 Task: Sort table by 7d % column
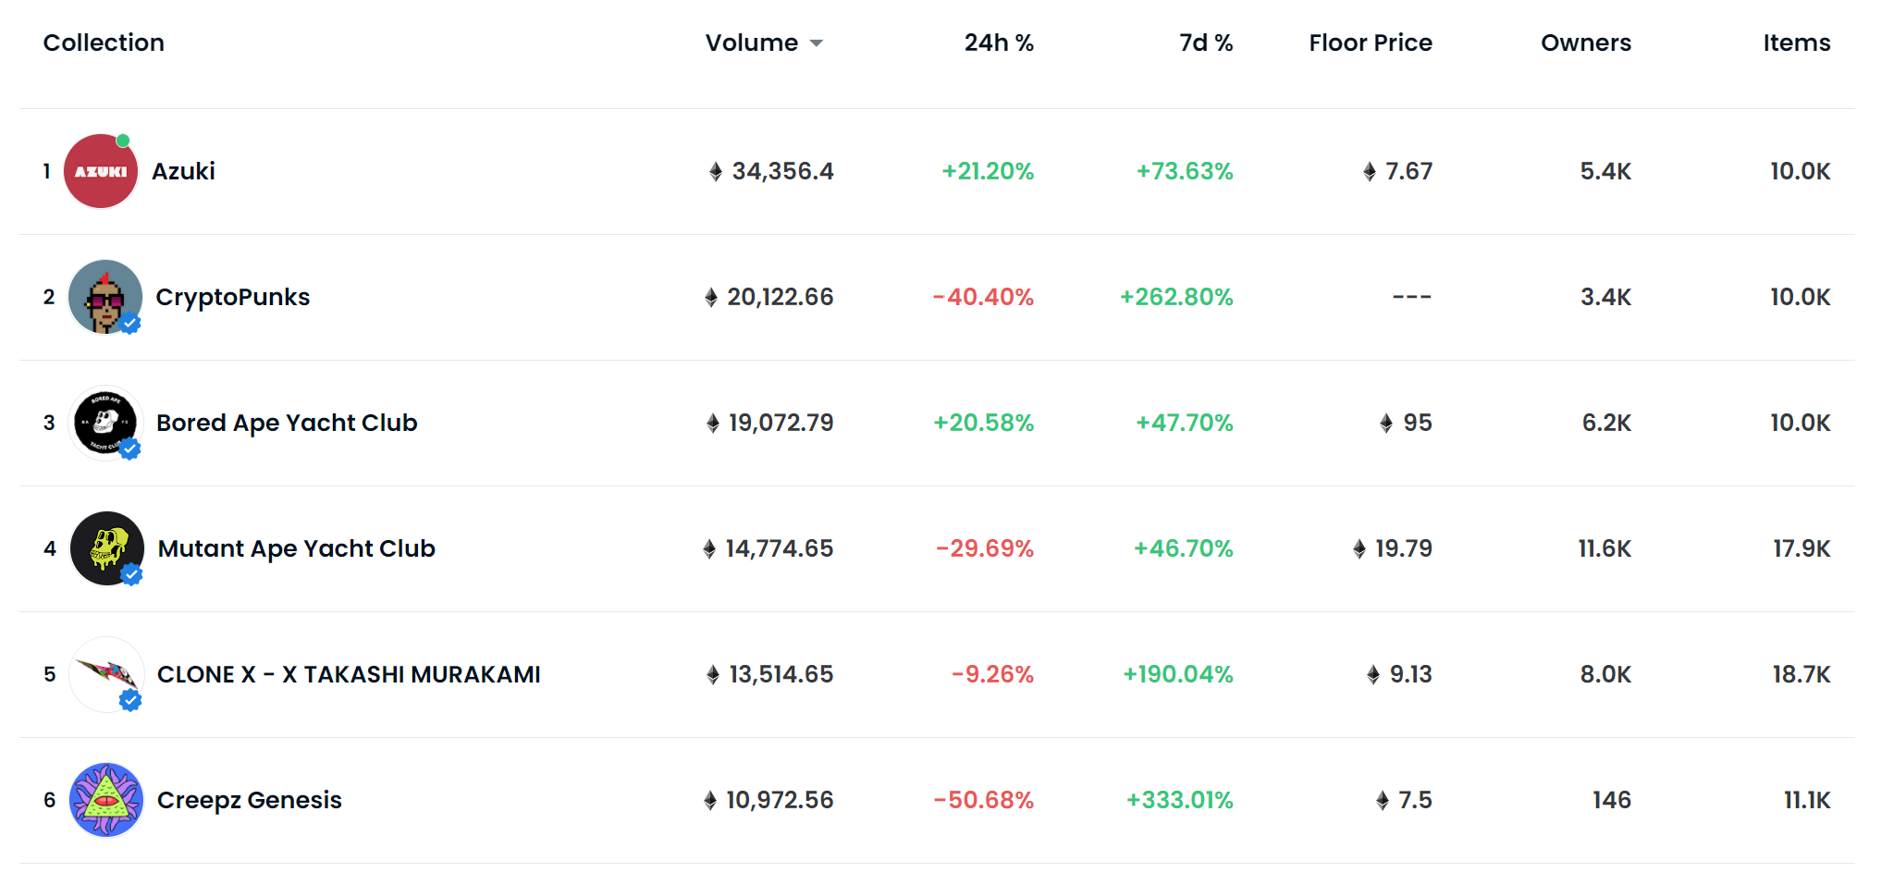(1205, 43)
